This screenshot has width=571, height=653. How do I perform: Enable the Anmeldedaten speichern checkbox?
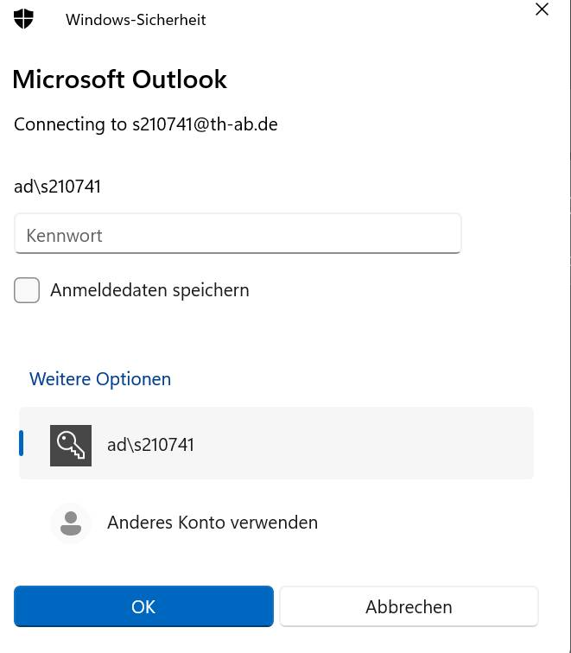[27, 290]
